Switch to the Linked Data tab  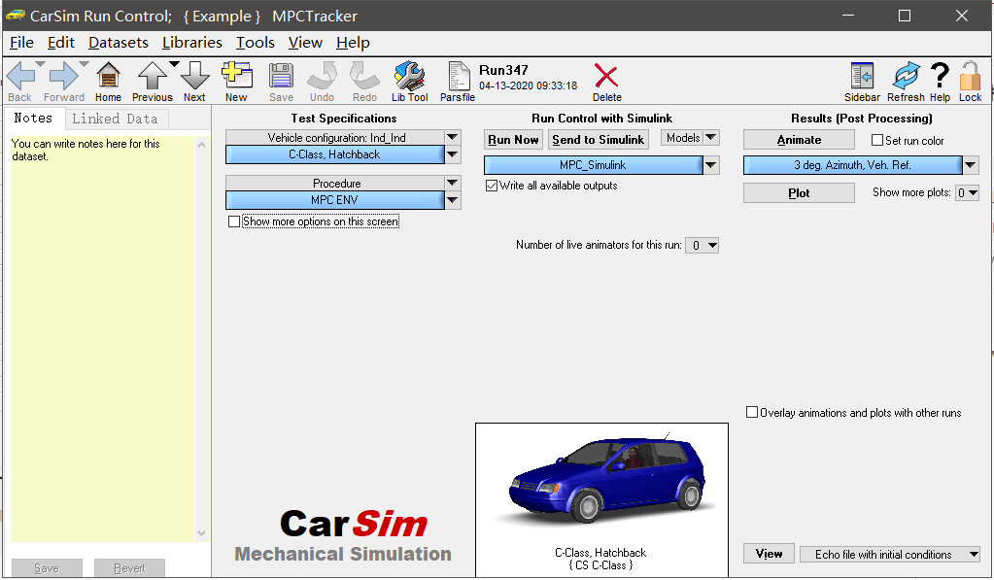point(115,119)
